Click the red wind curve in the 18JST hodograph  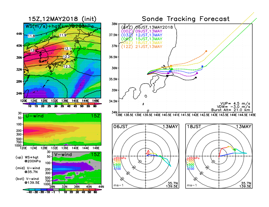click(x=222, y=151)
